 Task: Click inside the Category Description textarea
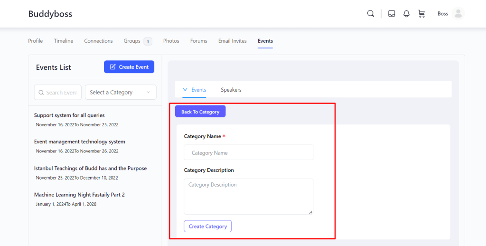tap(249, 196)
